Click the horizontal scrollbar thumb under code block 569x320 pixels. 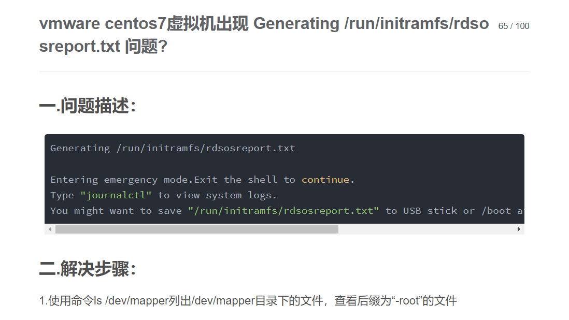click(197, 229)
